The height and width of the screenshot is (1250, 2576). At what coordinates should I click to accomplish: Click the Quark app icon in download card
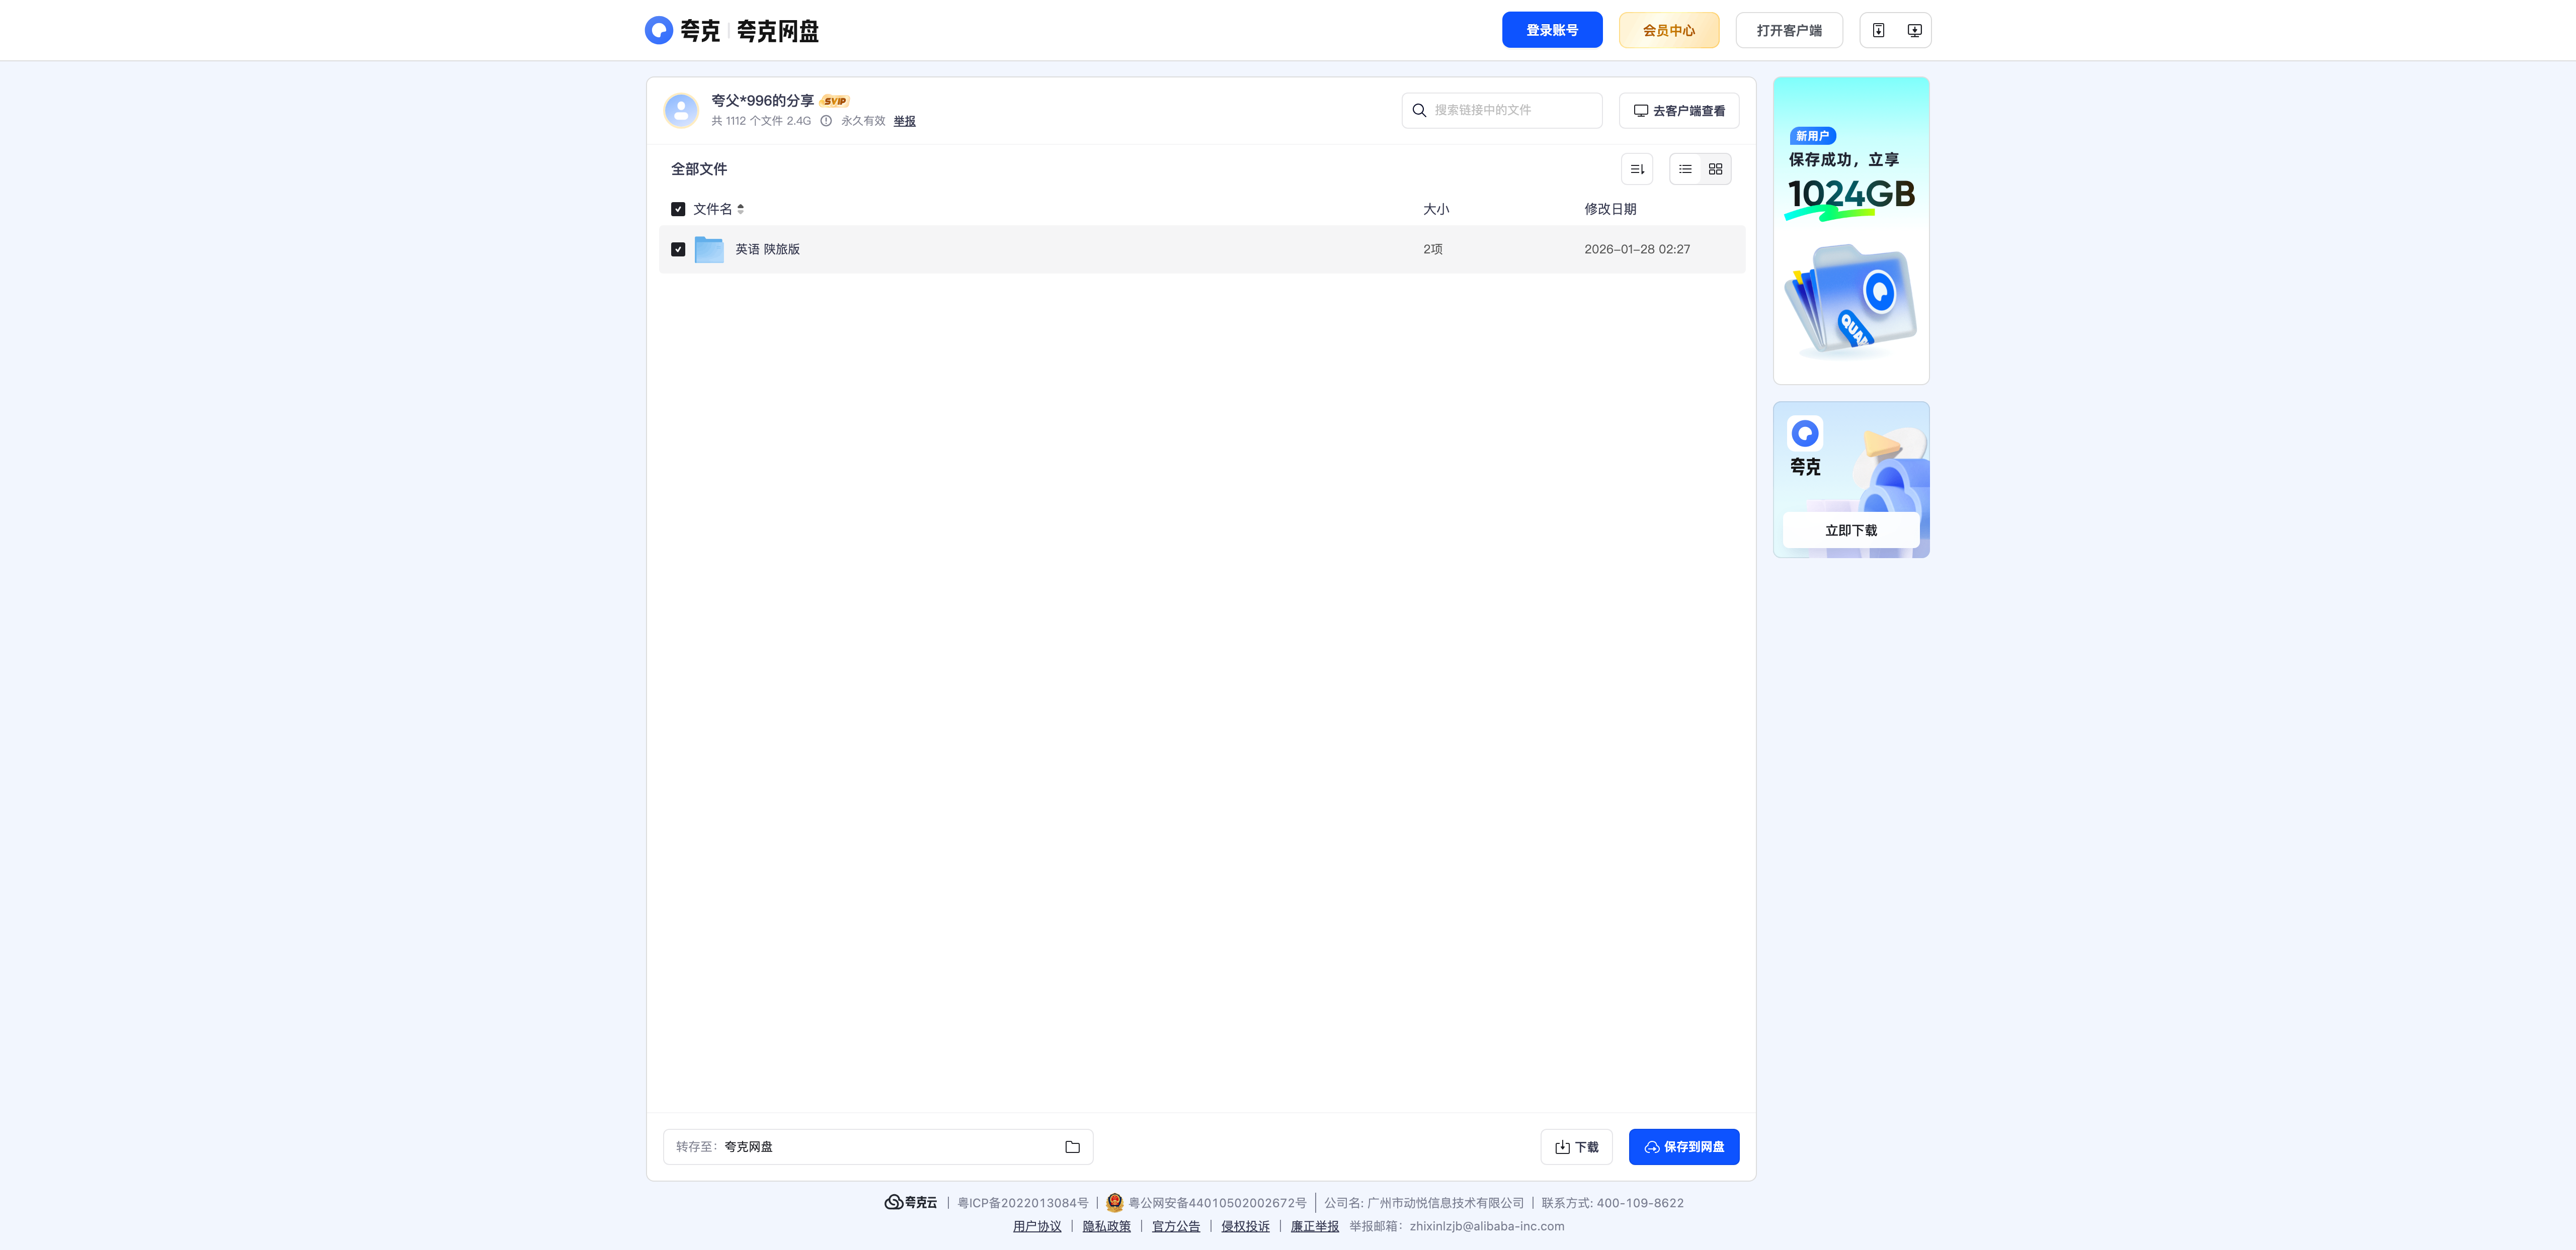tap(1805, 432)
